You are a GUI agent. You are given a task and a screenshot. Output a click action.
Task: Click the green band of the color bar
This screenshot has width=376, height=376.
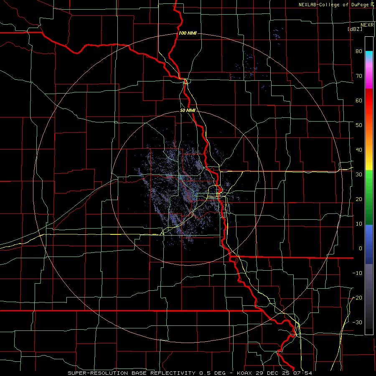pyautogui.click(x=369, y=197)
